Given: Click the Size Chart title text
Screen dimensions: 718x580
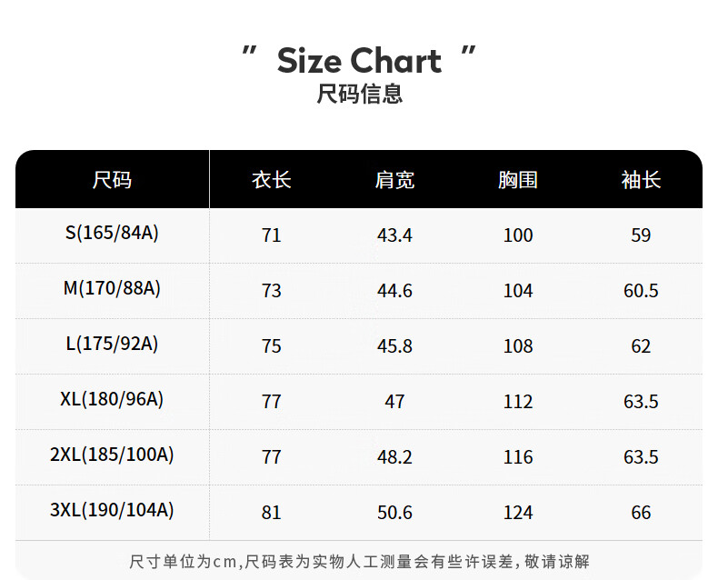Looking at the screenshot, I should point(359,61).
